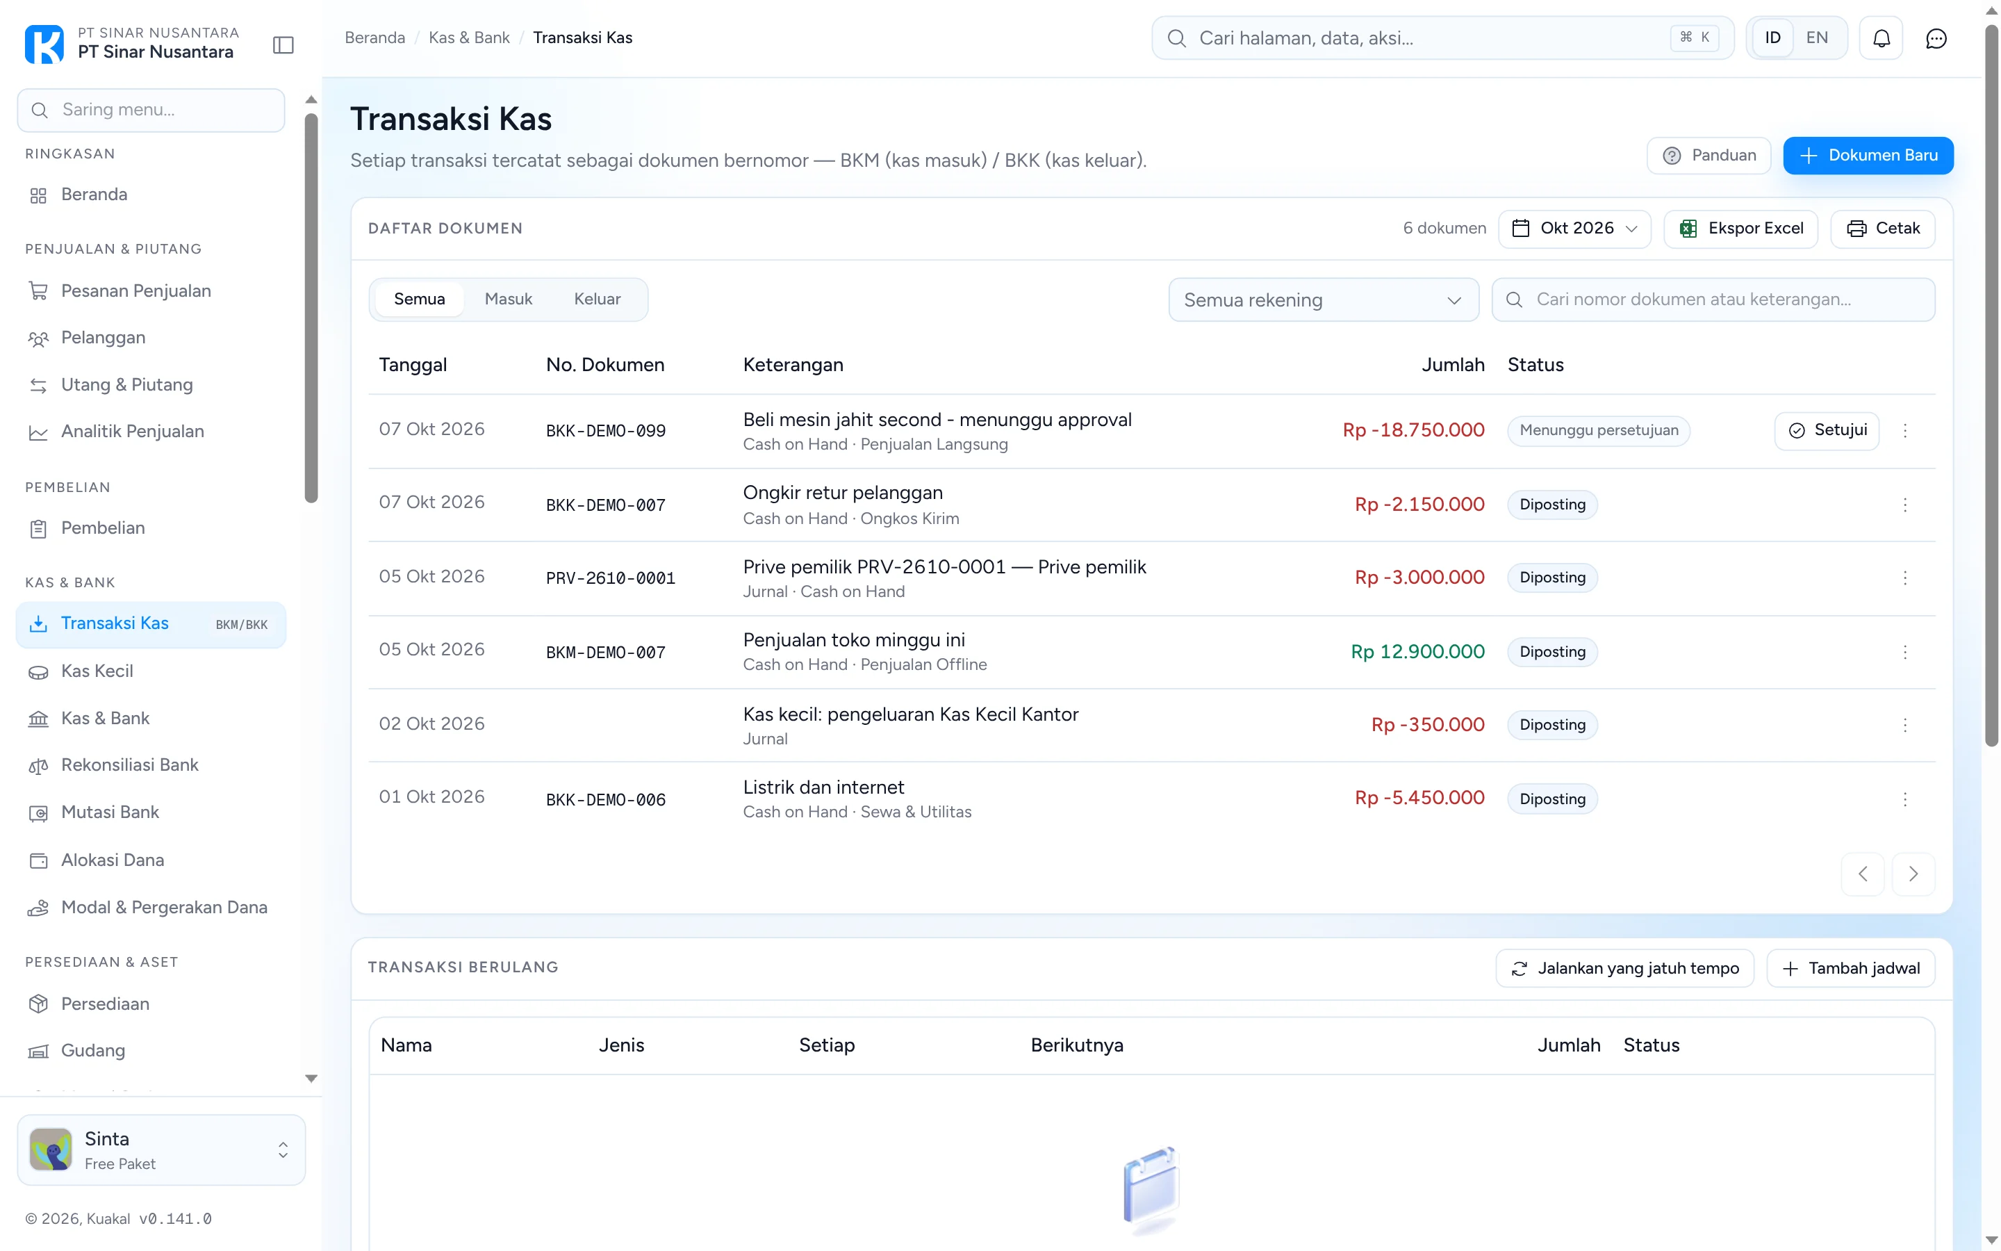Click Dokumen Baru button
Image resolution: width=2001 pixels, height=1251 pixels.
[1868, 156]
